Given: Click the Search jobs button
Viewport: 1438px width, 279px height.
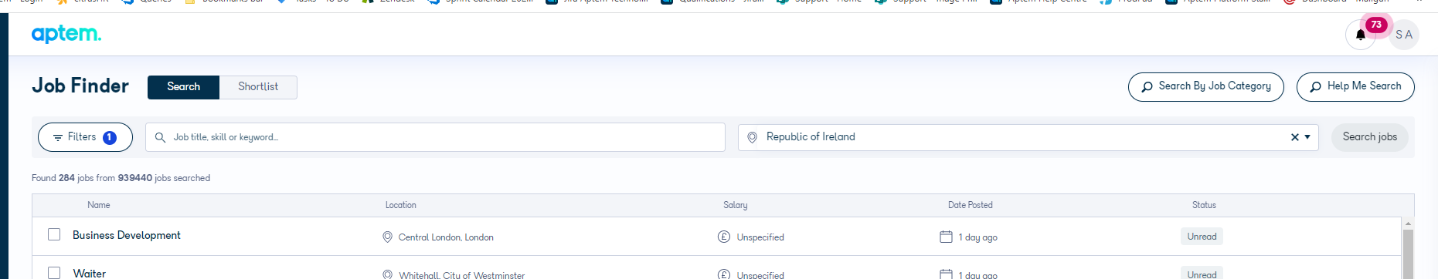Looking at the screenshot, I should coord(1369,137).
